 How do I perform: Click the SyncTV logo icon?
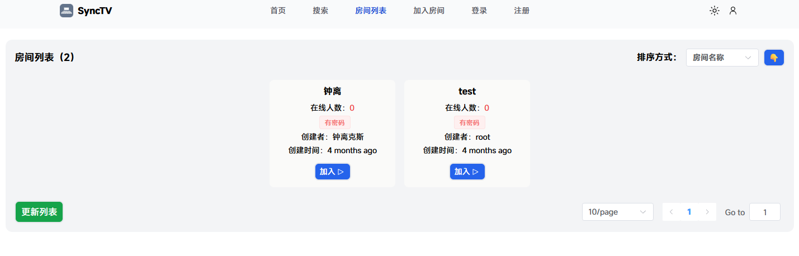[x=67, y=11]
